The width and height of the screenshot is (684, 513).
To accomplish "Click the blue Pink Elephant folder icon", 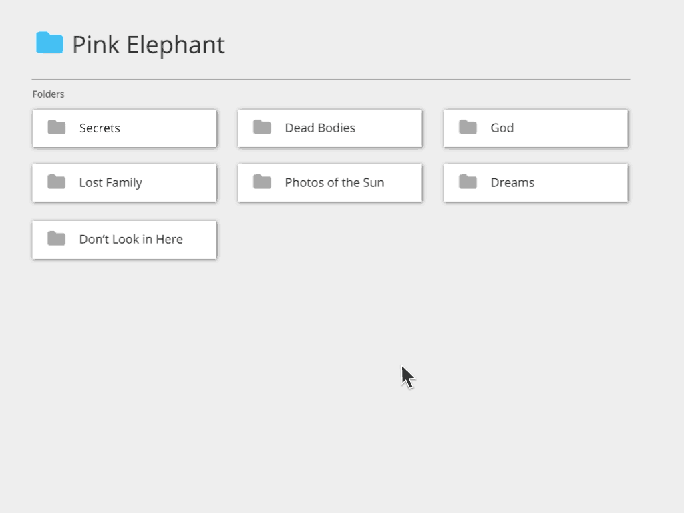I will [49, 43].
